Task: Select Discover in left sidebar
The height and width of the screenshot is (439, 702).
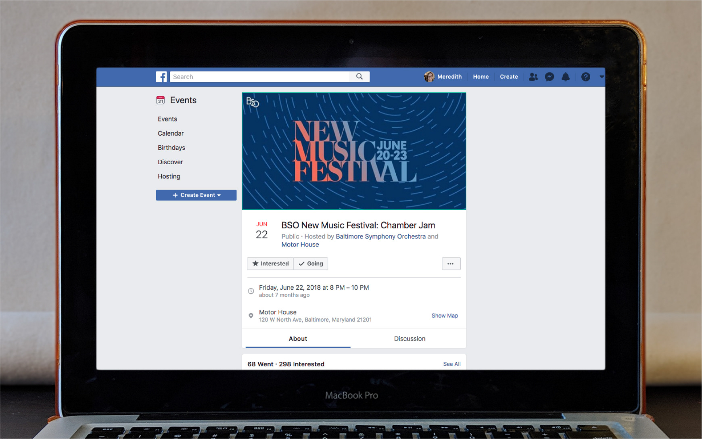Action: click(x=170, y=162)
